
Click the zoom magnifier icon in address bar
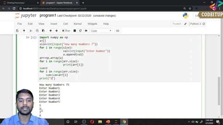[185, 8]
